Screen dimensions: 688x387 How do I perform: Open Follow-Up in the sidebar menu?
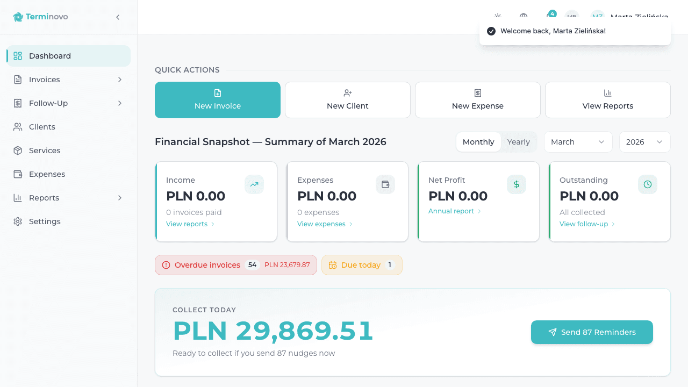(48, 103)
